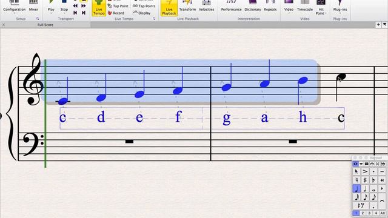Viewport: 388px width, 218px height.
Task: Select the half note on Keypad
Action: pos(365,188)
